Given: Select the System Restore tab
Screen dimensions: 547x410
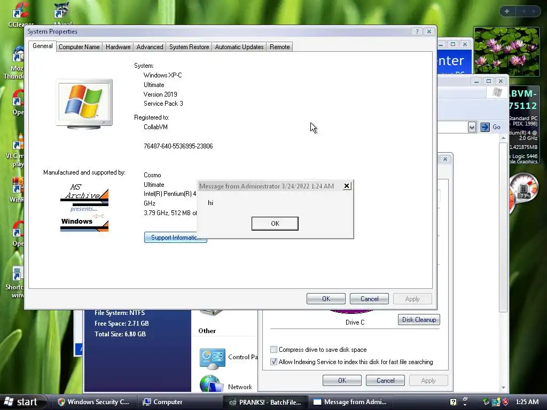Looking at the screenshot, I should pyautogui.click(x=189, y=47).
